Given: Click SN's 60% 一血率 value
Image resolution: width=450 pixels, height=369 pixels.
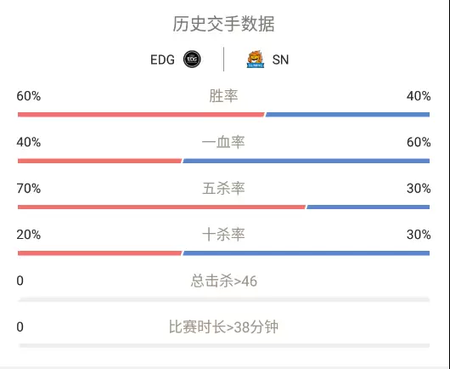Looking at the screenshot, I should (419, 142).
